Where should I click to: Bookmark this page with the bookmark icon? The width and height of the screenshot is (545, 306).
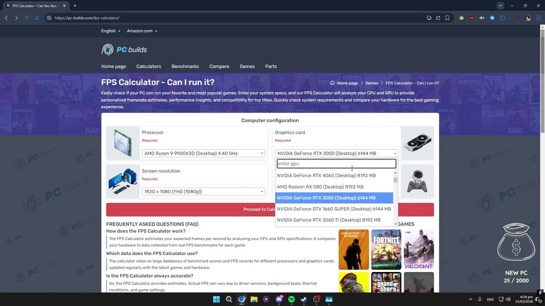tap(447, 18)
